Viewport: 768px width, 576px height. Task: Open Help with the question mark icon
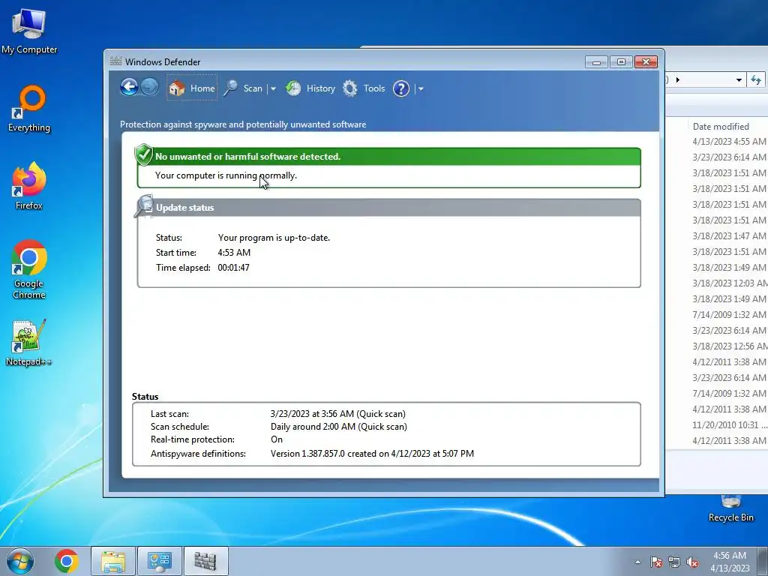pos(401,88)
